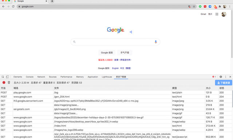Click the site lock icon in address bar
The width and height of the screenshot is (233, 140).
[x=19, y=7]
